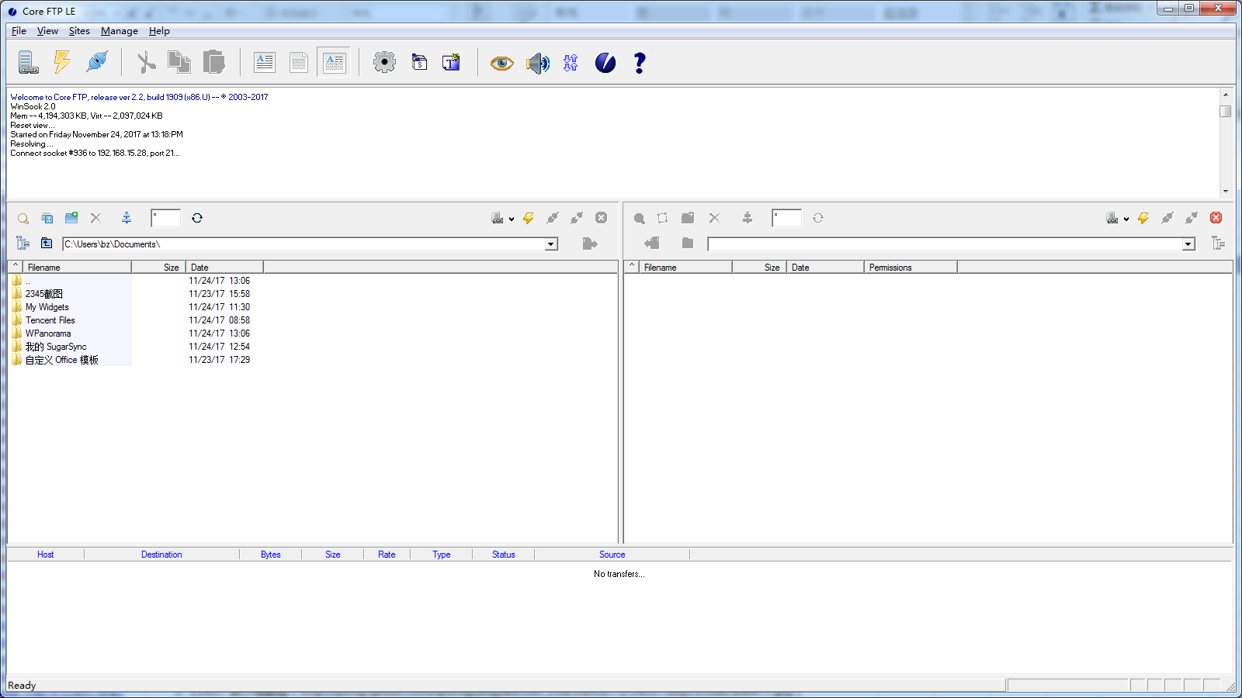
Task: Expand the local pane drive dropdown arrow
Action: click(x=512, y=219)
